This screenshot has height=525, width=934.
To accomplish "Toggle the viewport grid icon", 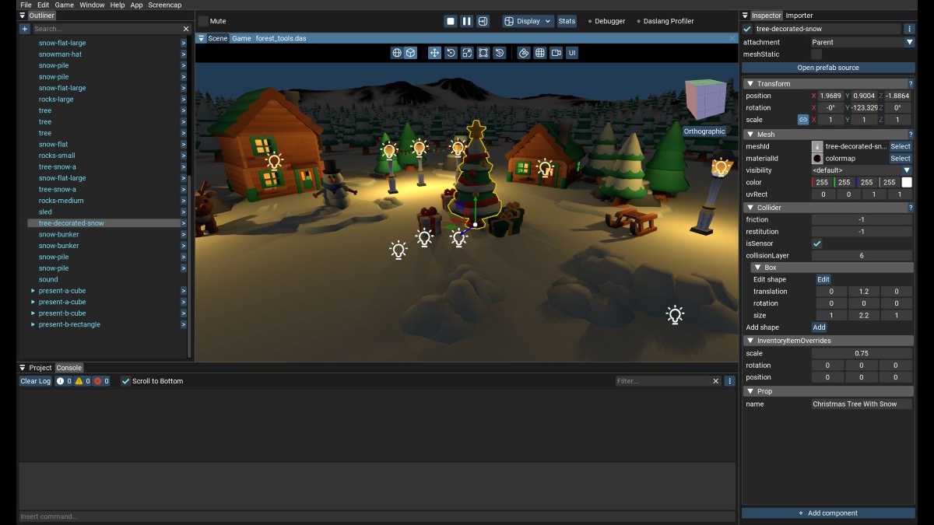I will tap(539, 53).
